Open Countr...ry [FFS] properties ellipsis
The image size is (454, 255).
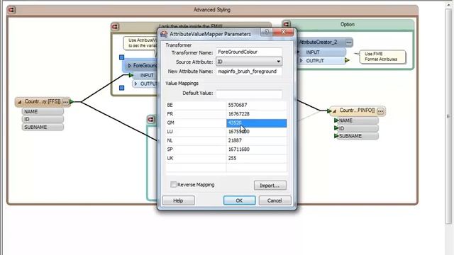66,102
